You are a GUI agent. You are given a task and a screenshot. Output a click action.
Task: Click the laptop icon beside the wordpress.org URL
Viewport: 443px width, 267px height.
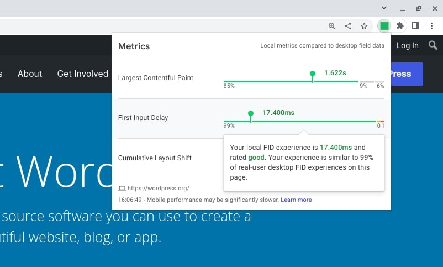pos(122,189)
